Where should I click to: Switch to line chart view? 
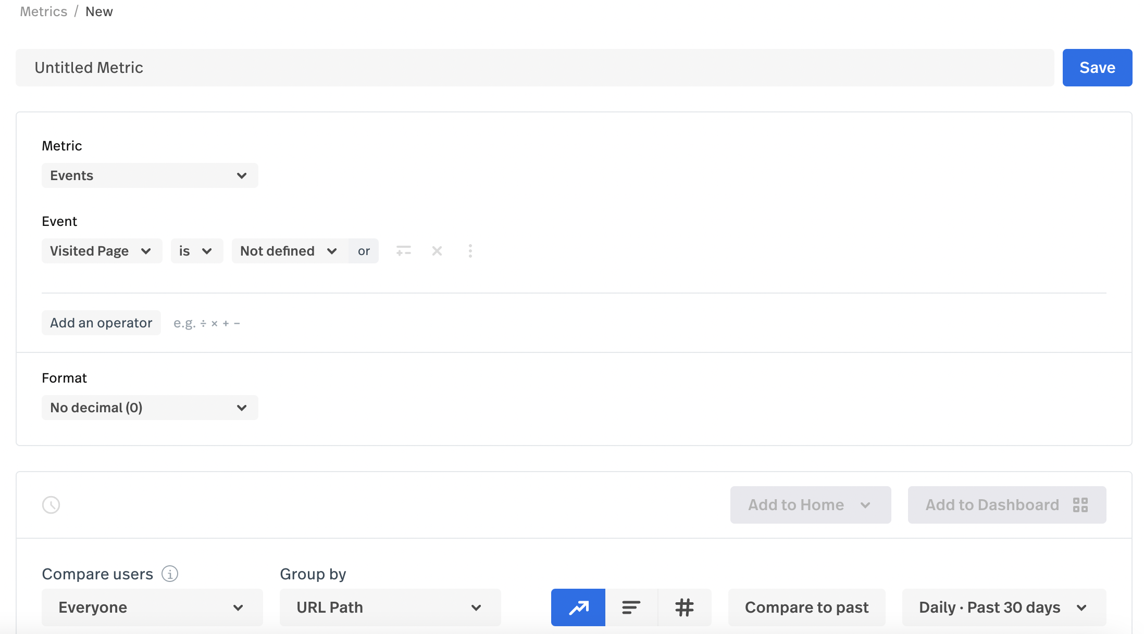[x=578, y=607]
